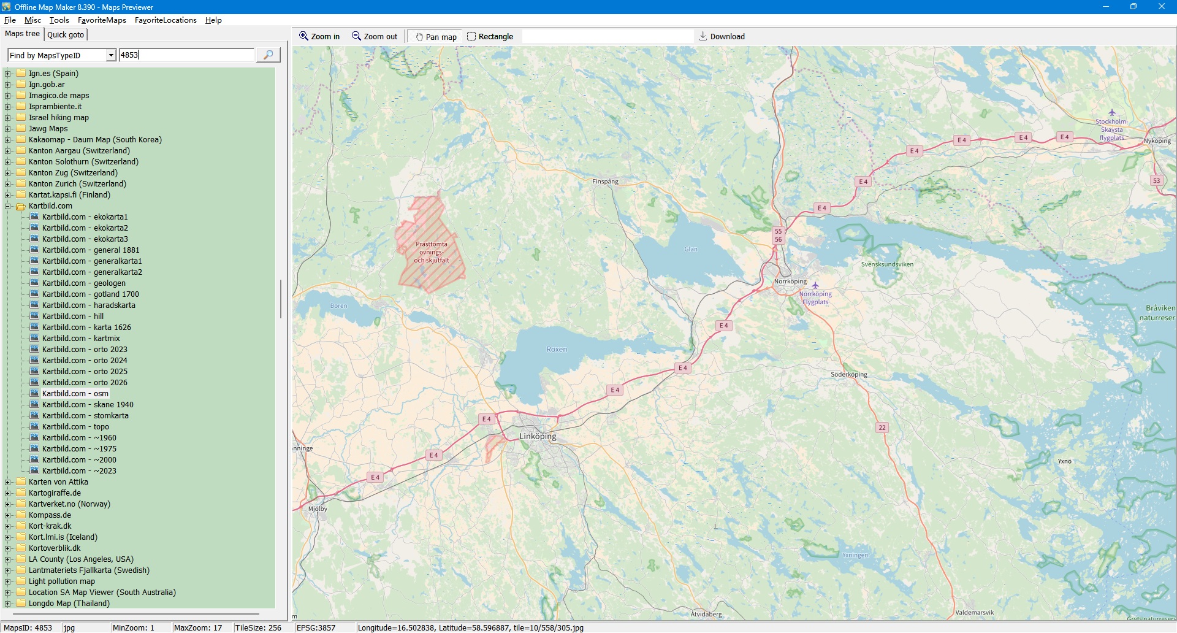Click the folder icon of Jawg Maps
This screenshot has height=633, width=1177.
point(21,129)
